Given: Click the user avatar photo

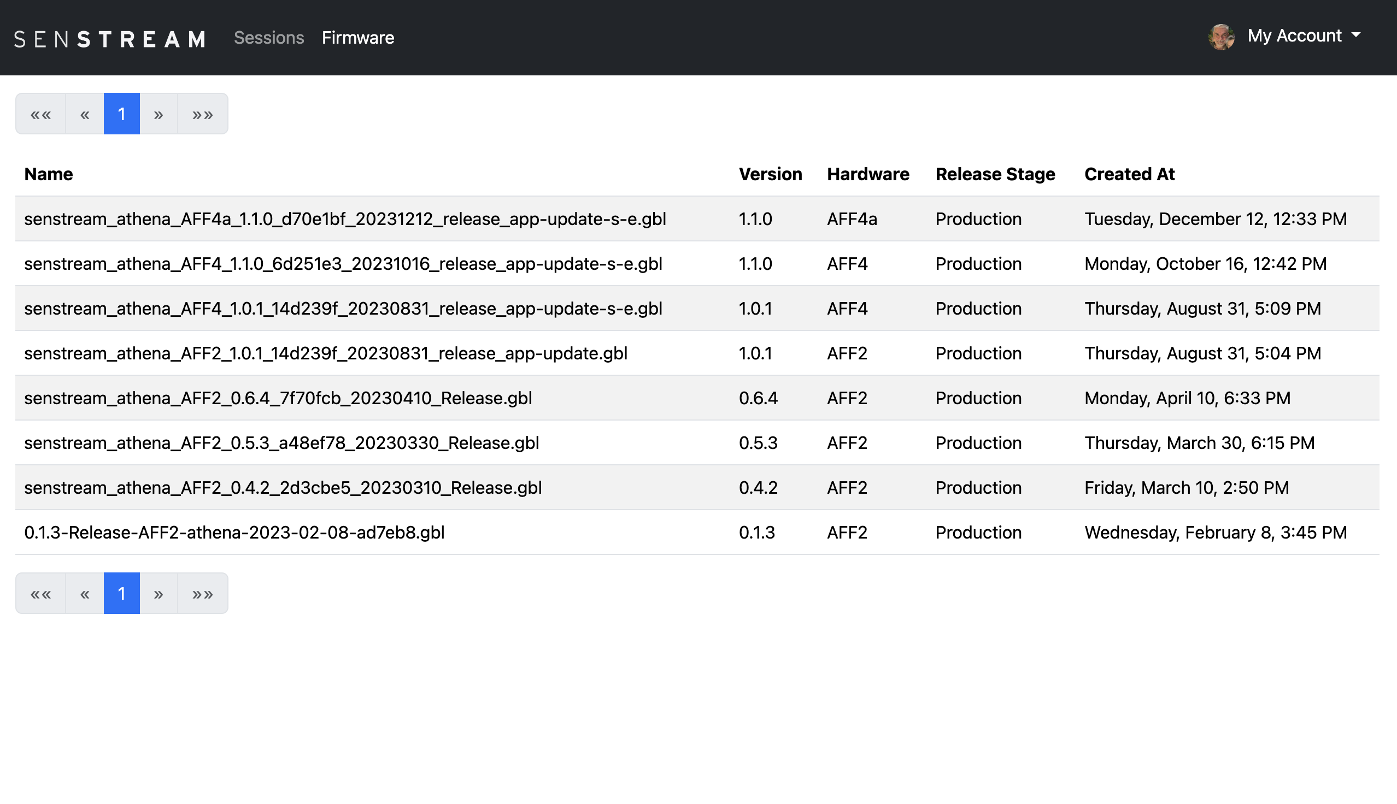Looking at the screenshot, I should click(x=1220, y=37).
